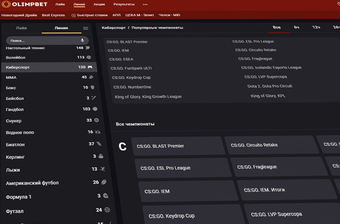Click the play icon beside Быстрые ставки
Viewport: 340px width, 224px height.
(x=73, y=15)
